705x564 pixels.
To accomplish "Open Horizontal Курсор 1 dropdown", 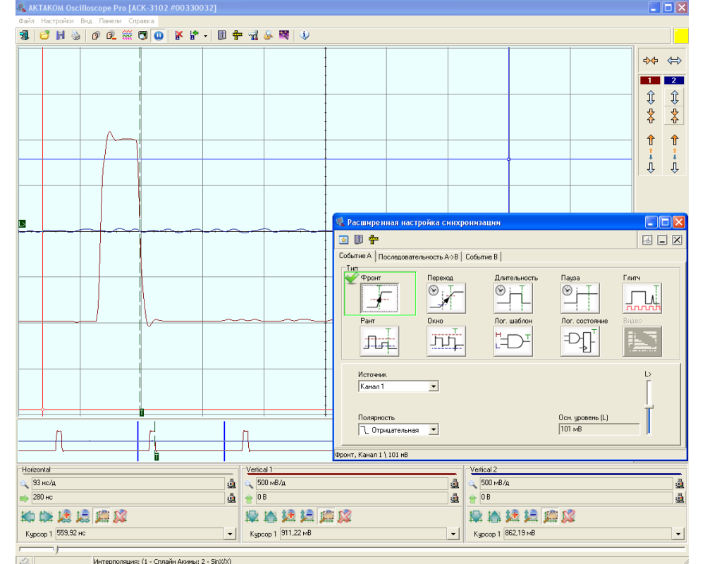I will [x=229, y=534].
